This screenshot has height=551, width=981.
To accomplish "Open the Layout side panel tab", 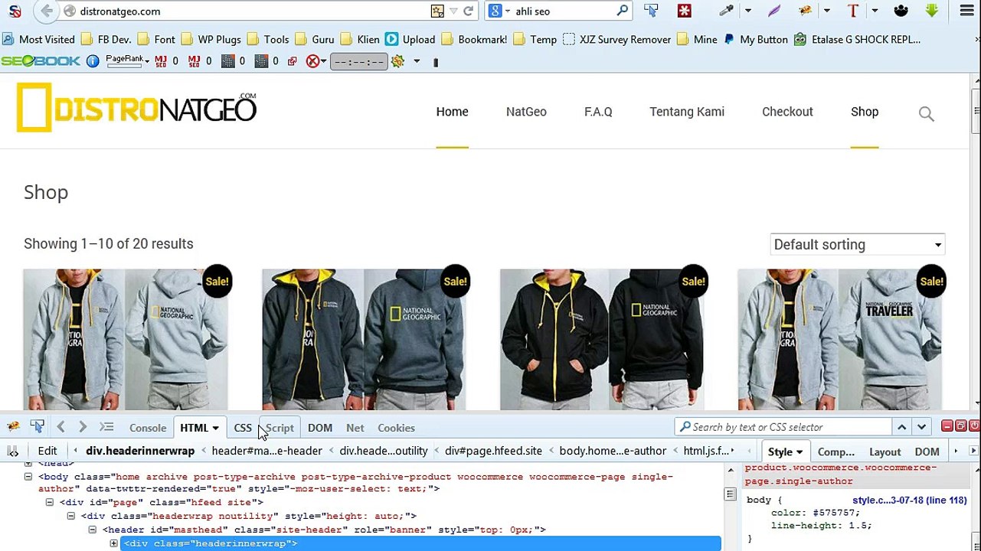I will click(x=885, y=452).
